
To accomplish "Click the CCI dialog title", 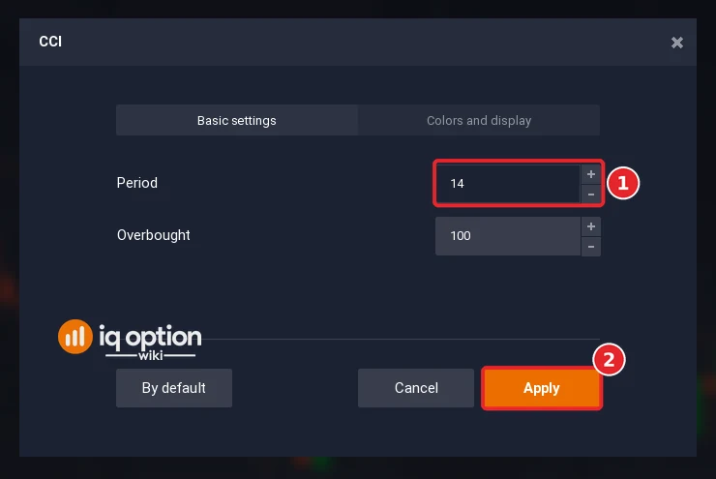I will [x=50, y=42].
